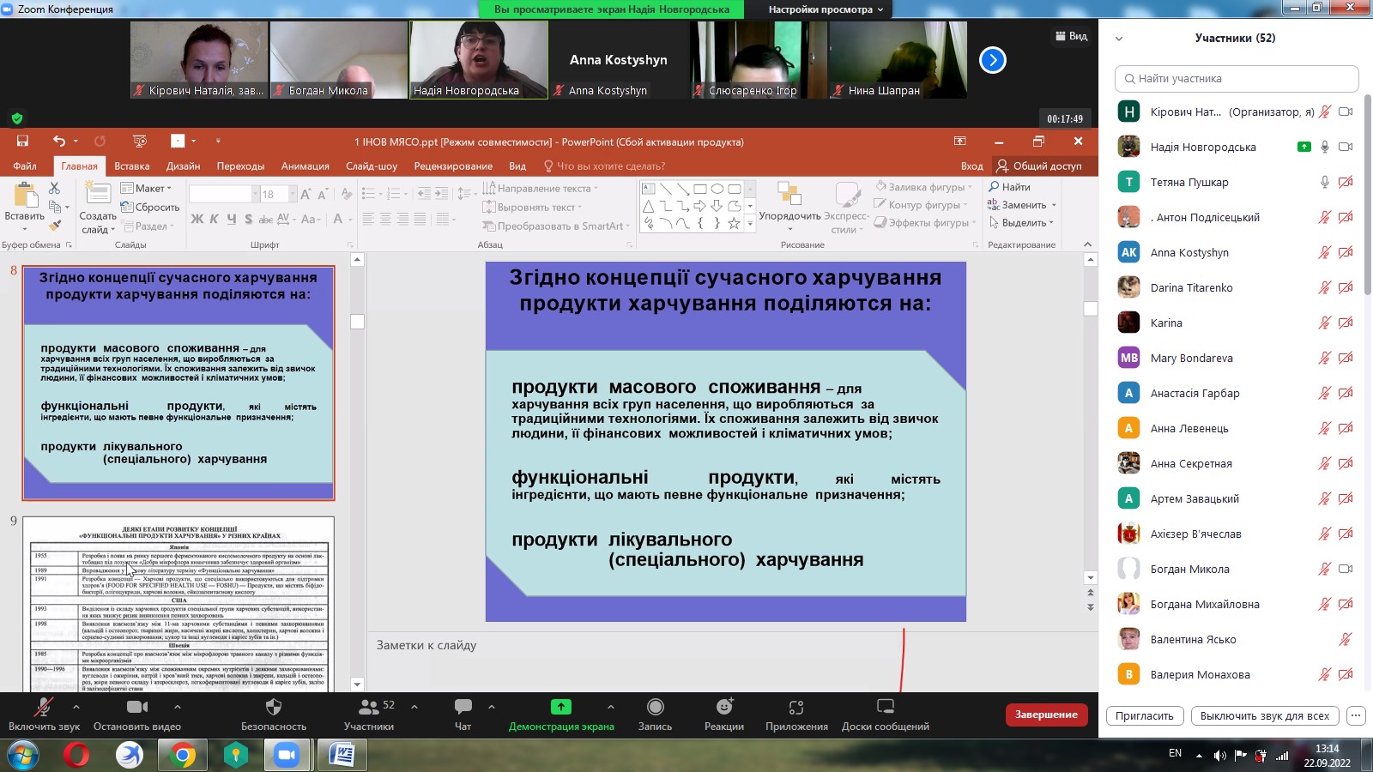Open the Приложения apps icon

click(x=796, y=707)
